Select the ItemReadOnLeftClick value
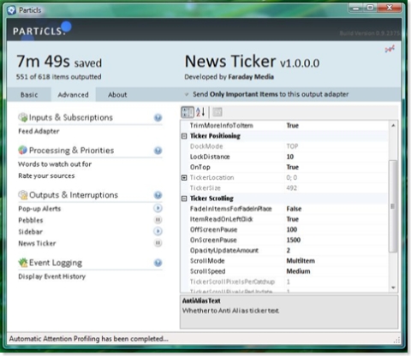The width and height of the screenshot is (411, 356). click(x=293, y=219)
